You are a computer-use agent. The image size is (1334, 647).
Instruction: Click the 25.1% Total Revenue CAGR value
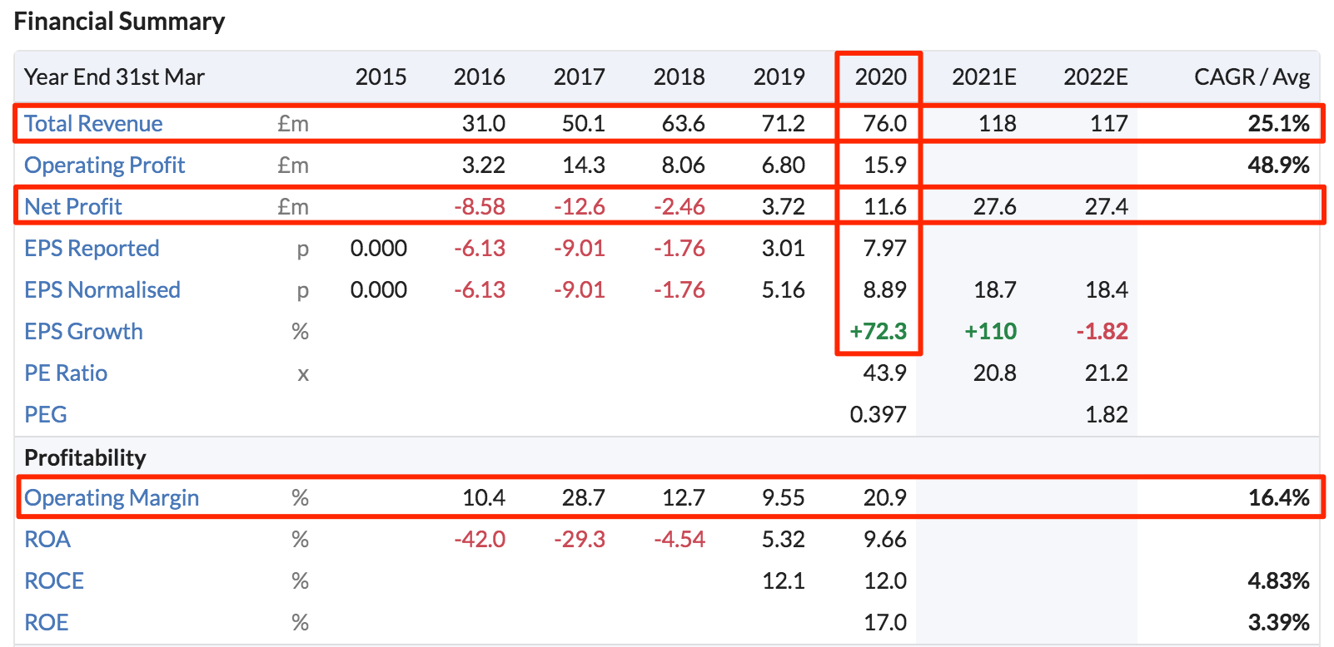(1278, 123)
